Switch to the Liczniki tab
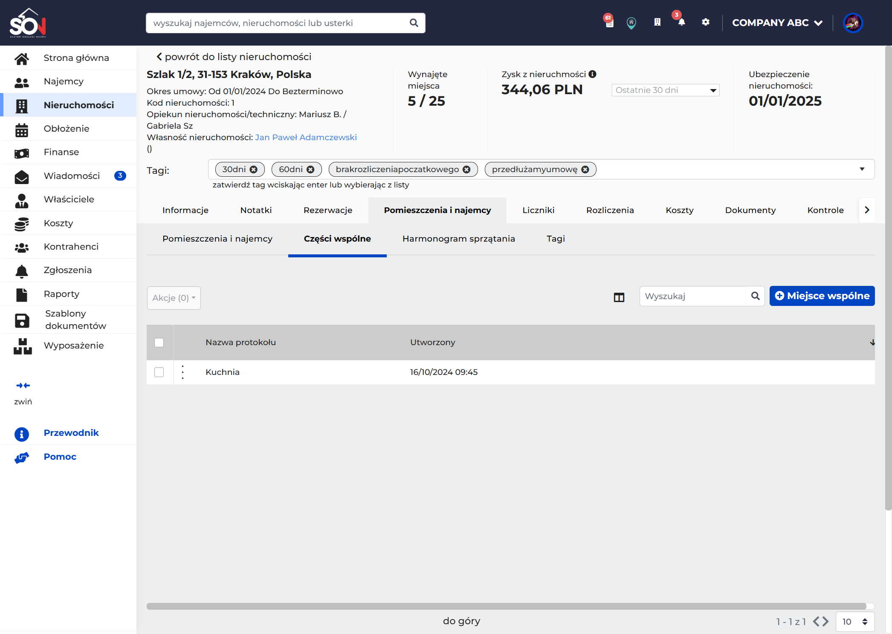This screenshot has width=892, height=634. (x=539, y=210)
